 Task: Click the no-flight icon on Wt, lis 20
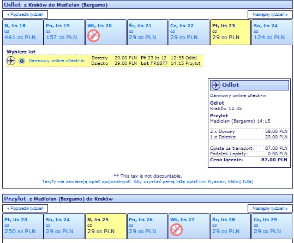click(93, 35)
